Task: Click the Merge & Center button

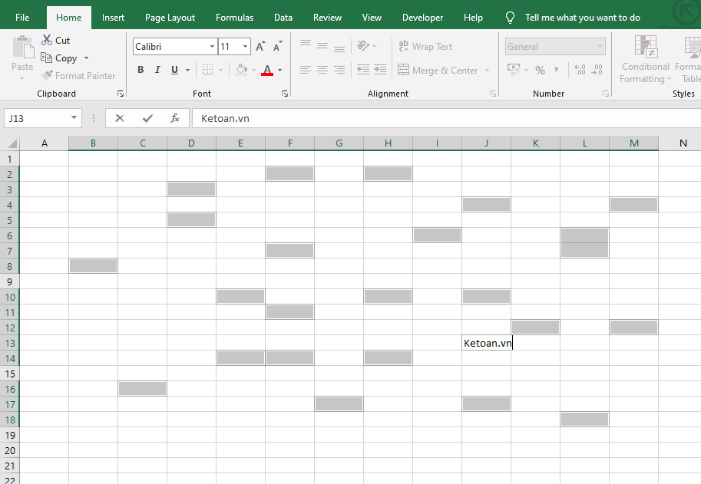Action: [438, 70]
